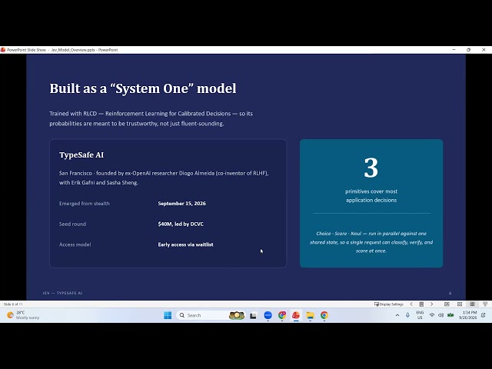Click 'Early access via waitlist' value
492x369 pixels.
pos(185,244)
